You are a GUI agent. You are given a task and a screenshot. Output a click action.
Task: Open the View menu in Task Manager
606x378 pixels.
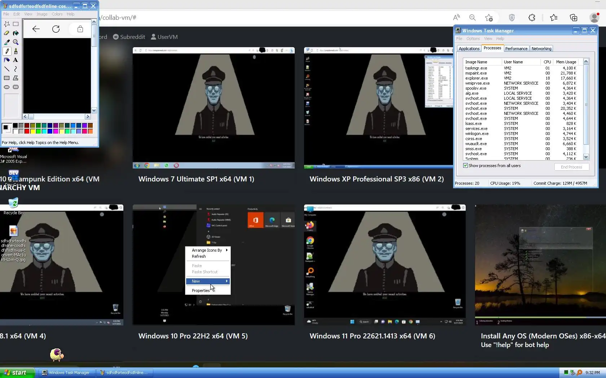click(x=488, y=39)
